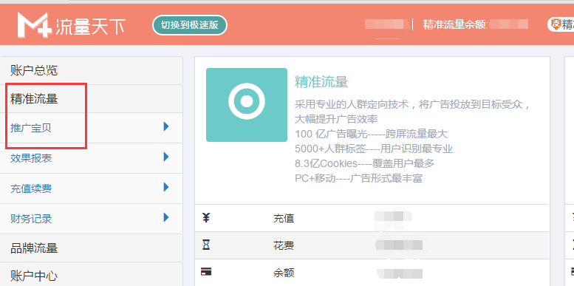The width and height of the screenshot is (574, 286).
Task: Click the text '8.3亿Cookies----覆盖用户最多'
Action: [365, 163]
